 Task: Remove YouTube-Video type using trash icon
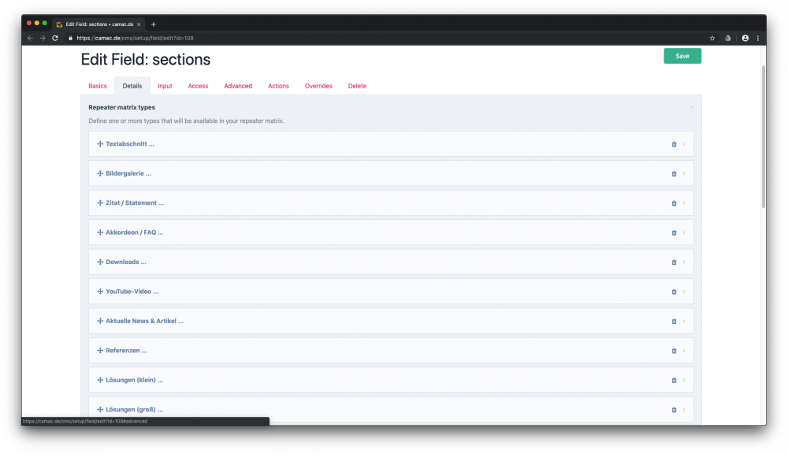(674, 292)
